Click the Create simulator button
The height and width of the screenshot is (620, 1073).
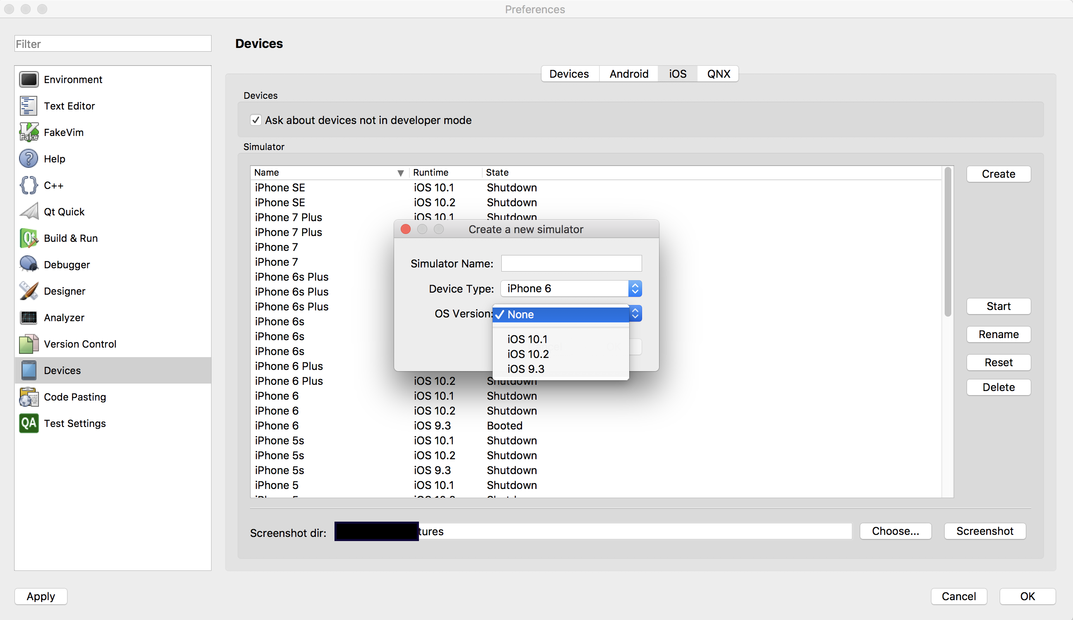(998, 174)
